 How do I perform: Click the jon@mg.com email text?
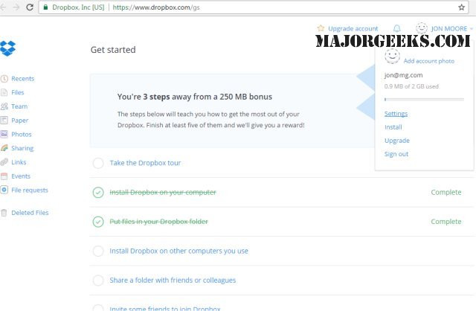tap(403, 75)
